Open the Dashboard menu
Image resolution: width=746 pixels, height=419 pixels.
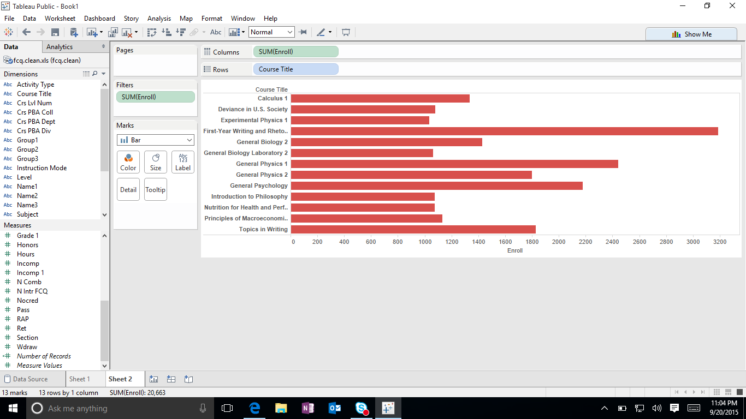(99, 18)
